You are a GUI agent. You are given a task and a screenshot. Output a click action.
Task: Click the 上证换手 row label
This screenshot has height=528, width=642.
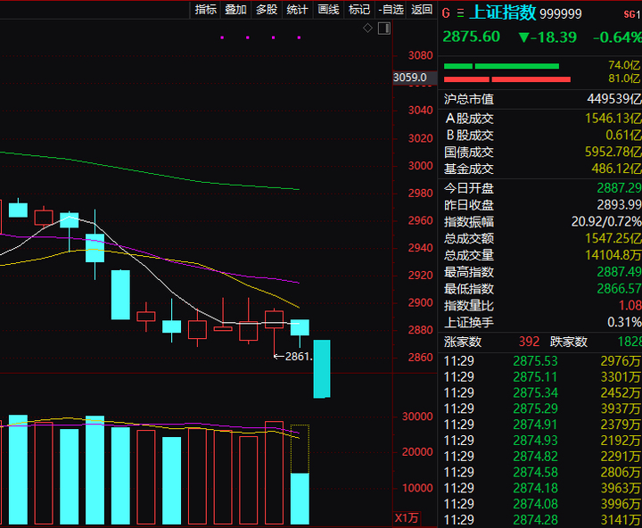[469, 322]
